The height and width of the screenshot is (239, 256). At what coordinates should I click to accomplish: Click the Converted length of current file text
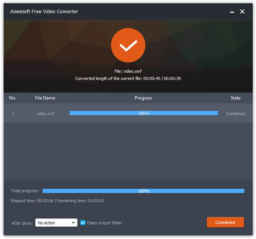128,78
